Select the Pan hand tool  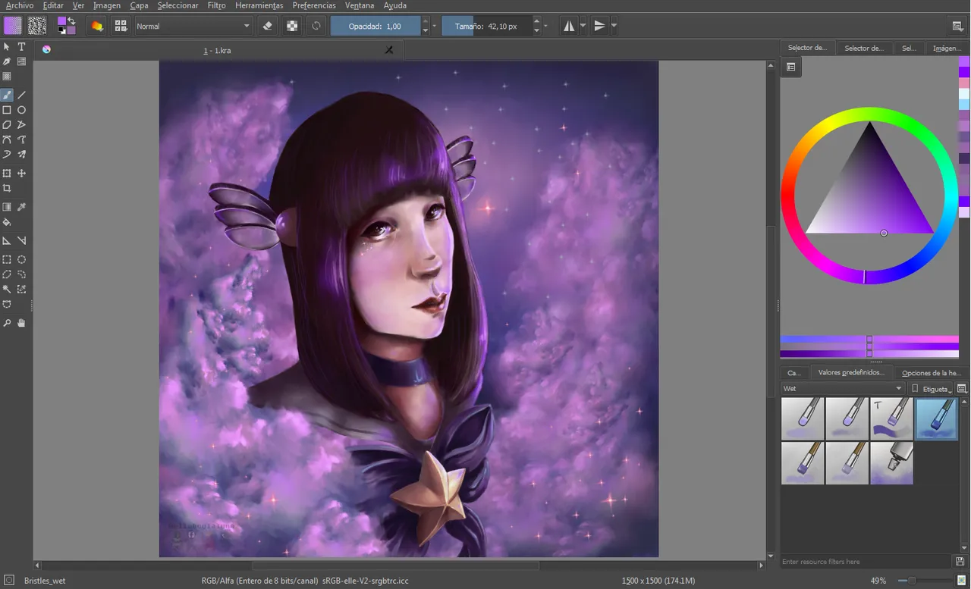[x=22, y=324]
